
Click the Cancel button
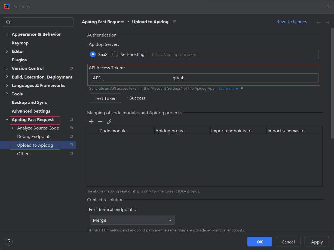[x=288, y=242]
